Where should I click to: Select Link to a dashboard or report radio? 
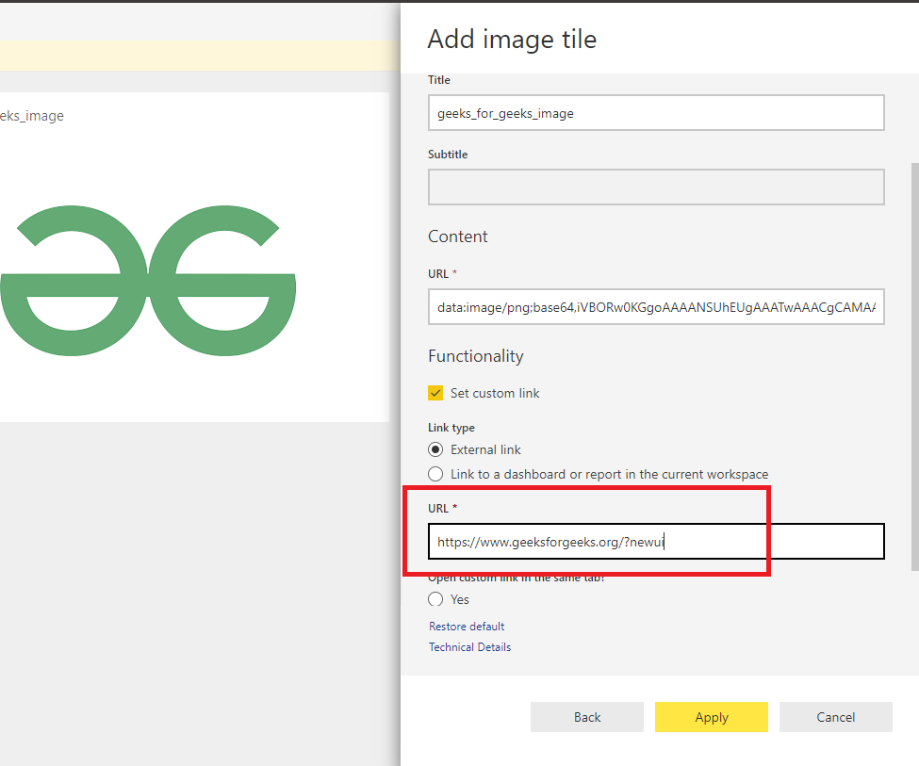pos(435,474)
